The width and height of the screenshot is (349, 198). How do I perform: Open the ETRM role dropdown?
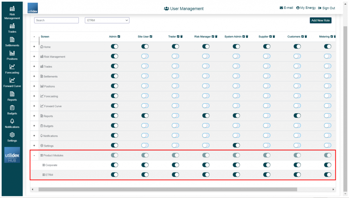click(x=107, y=20)
